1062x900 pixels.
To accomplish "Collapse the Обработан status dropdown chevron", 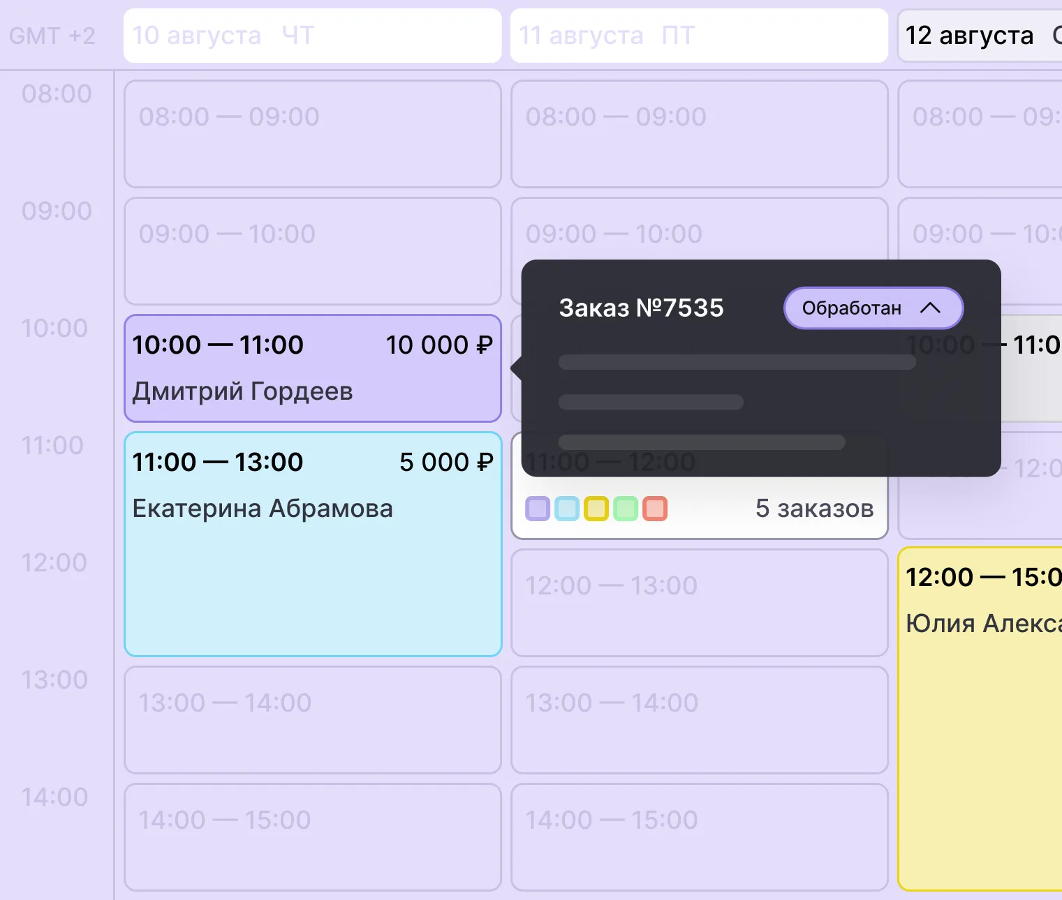I will pyautogui.click(x=931, y=308).
